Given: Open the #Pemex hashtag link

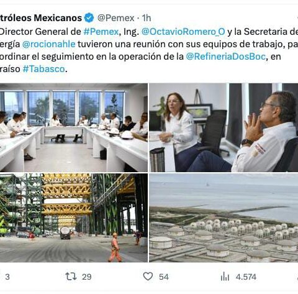Looking at the screenshot, I should 101,32.
